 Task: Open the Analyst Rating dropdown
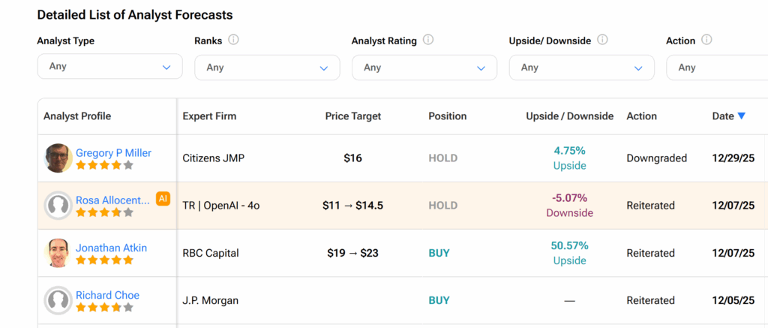point(424,68)
